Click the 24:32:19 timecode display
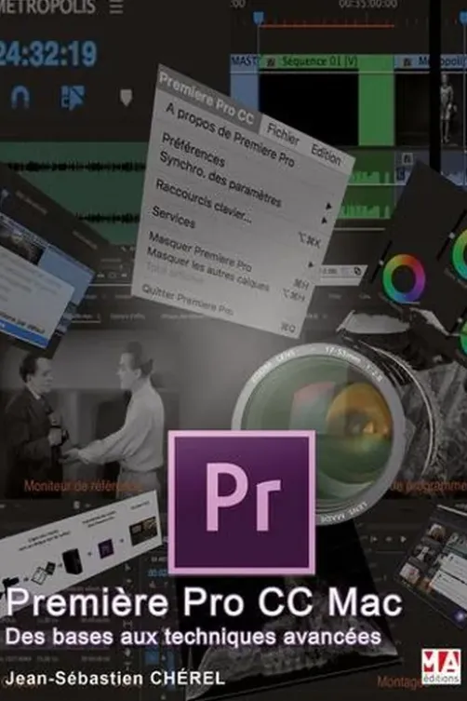 47,54
